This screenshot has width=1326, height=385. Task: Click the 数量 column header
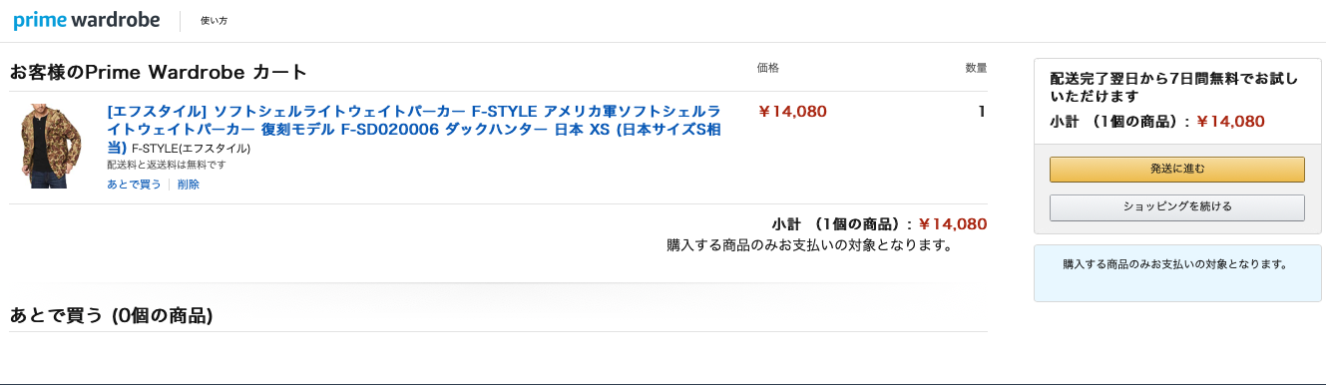(x=976, y=68)
